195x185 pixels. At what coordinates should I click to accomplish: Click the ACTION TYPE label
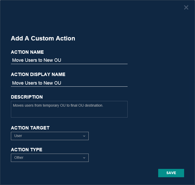(26, 150)
